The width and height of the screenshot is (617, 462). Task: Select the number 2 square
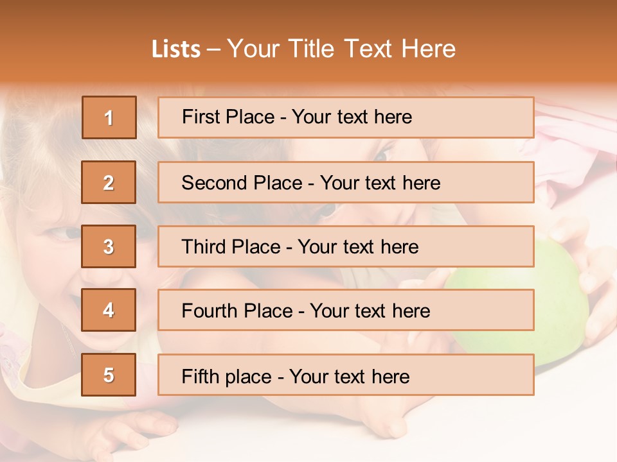(x=109, y=182)
